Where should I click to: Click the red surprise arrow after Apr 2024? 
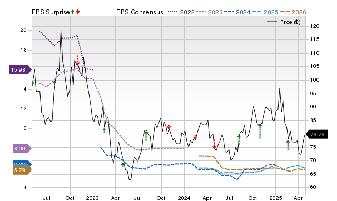click(214, 144)
